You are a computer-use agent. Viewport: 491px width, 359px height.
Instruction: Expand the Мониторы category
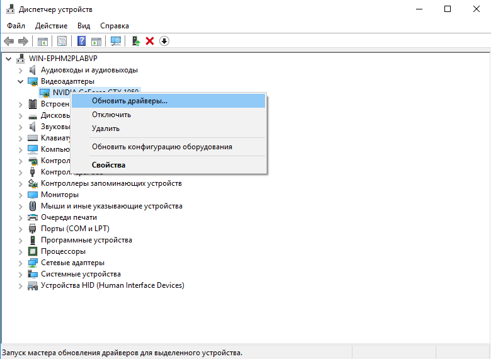click(x=21, y=195)
